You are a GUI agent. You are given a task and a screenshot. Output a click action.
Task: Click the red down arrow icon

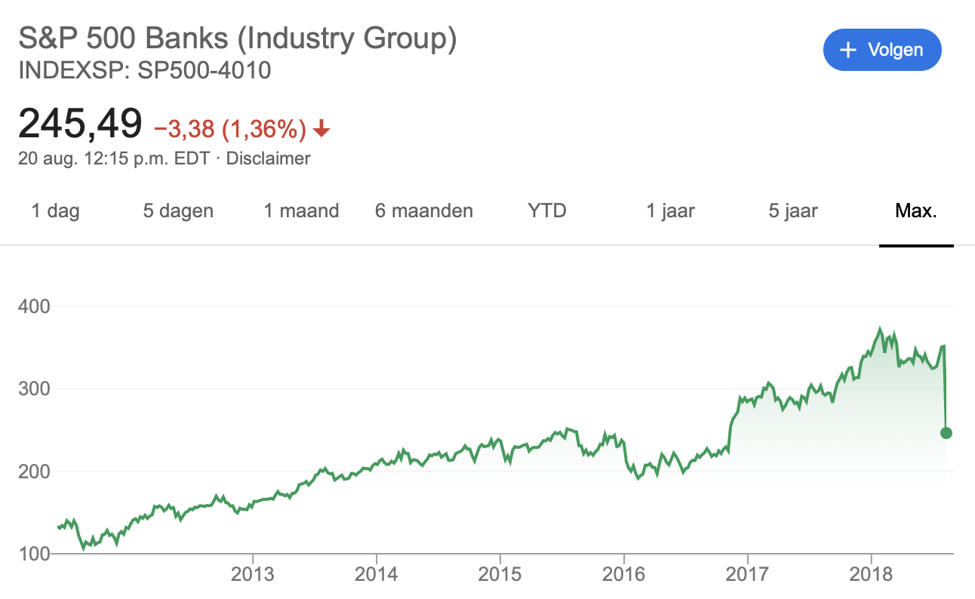tap(321, 130)
